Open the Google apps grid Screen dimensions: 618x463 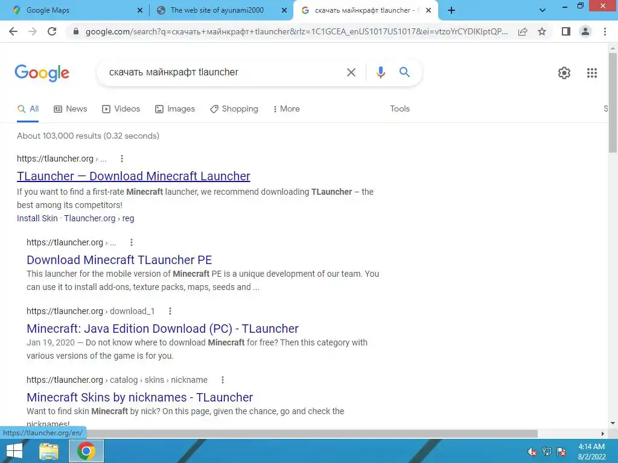[x=592, y=73]
